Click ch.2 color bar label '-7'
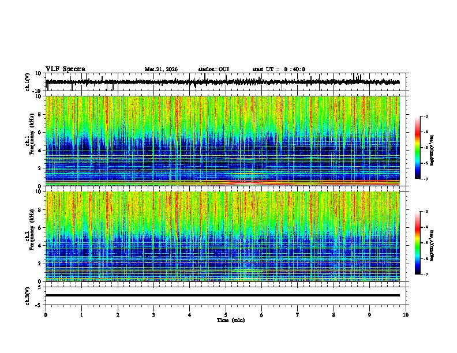Screen dimensions: 457x353 [426, 275]
